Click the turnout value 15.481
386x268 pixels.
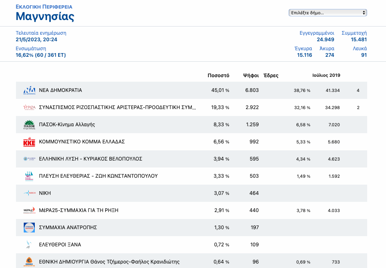[x=359, y=40]
